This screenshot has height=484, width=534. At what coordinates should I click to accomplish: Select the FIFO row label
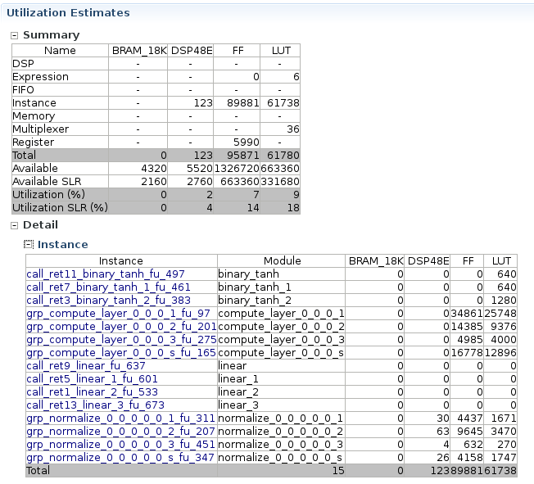23,90
